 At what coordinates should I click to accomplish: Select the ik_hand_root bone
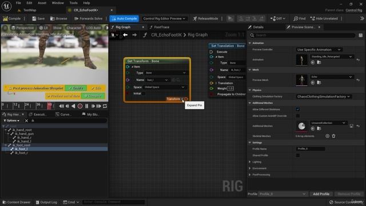[x=22, y=130]
